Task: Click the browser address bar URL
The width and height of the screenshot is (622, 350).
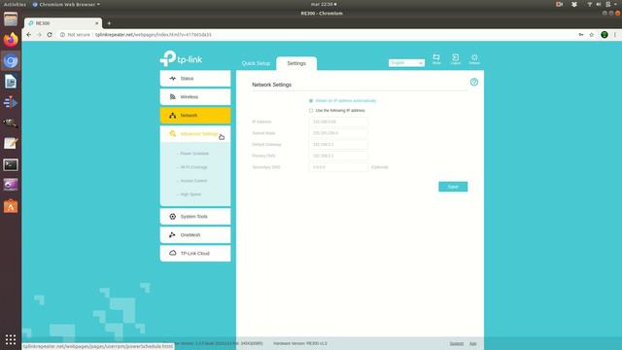Action: coord(154,35)
